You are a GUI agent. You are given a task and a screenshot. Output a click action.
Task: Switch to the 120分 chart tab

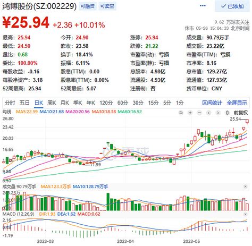(x=106, y=103)
